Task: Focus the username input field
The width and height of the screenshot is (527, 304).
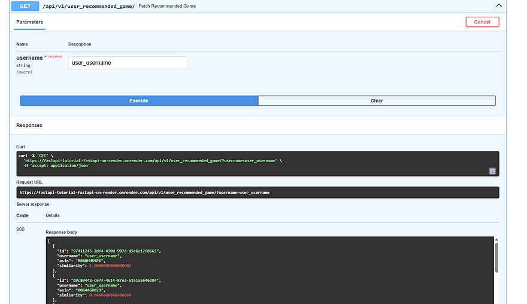Action: tap(128, 63)
